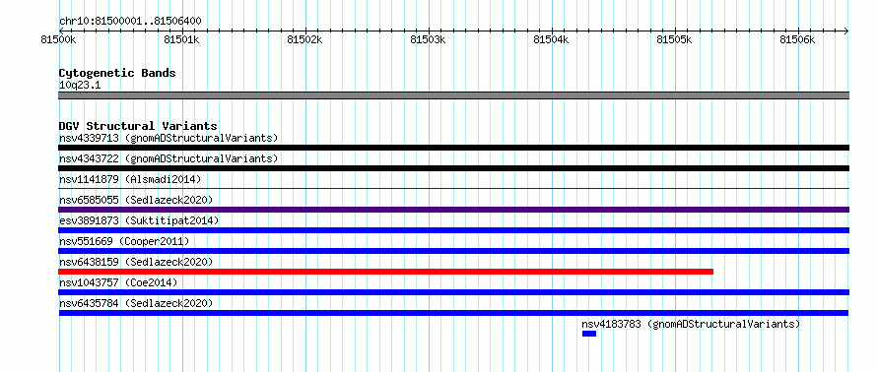Click the nsv1141879 (Alsmadi2014) label
The width and height of the screenshot is (877, 372).
[x=130, y=179]
